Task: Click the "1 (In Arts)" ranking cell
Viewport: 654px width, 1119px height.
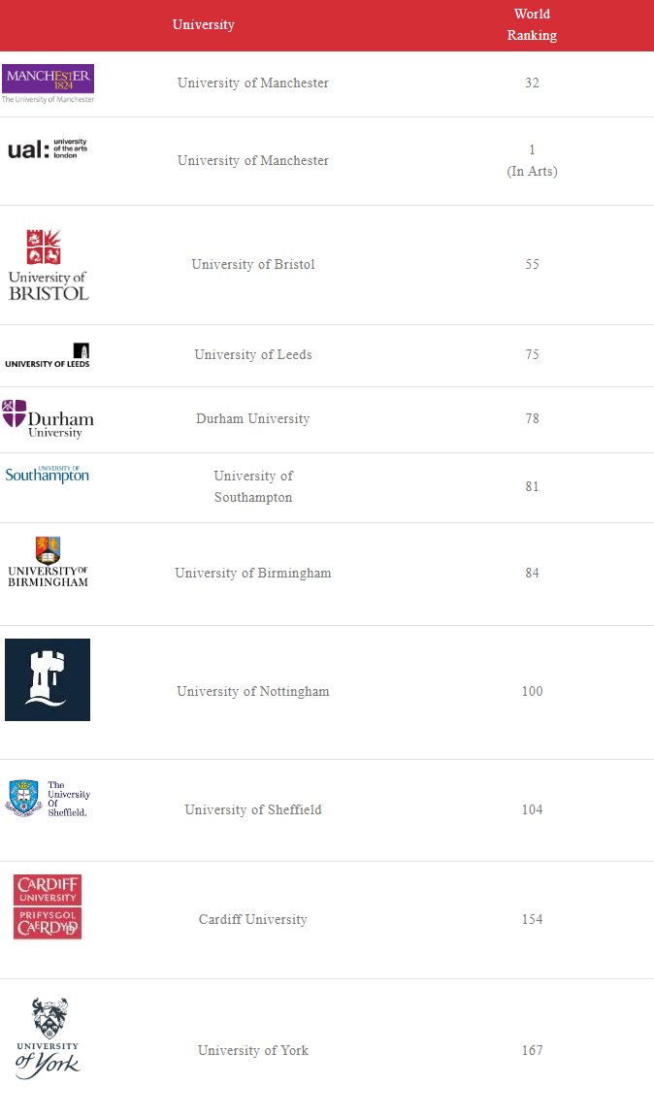Action: coord(532,161)
